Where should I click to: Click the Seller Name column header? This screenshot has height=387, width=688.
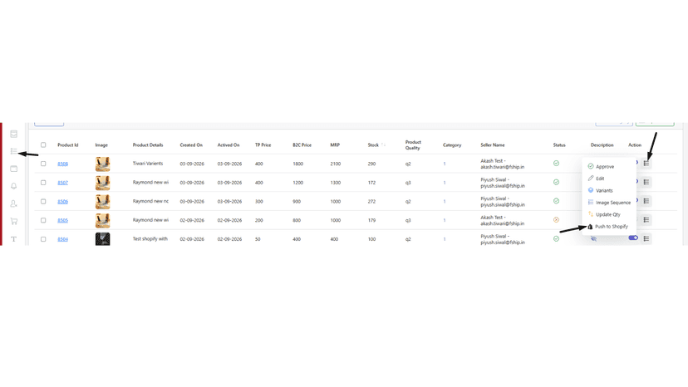click(x=492, y=145)
